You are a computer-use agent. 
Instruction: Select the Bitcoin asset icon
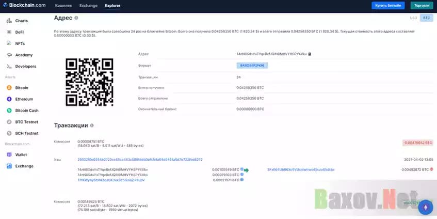(x=9, y=88)
